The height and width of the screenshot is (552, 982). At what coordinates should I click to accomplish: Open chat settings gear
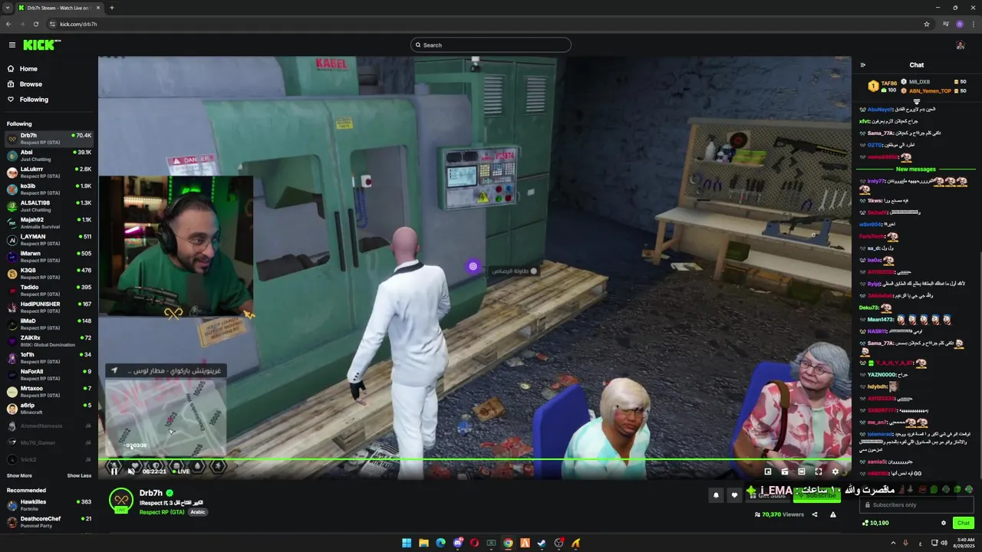click(944, 523)
